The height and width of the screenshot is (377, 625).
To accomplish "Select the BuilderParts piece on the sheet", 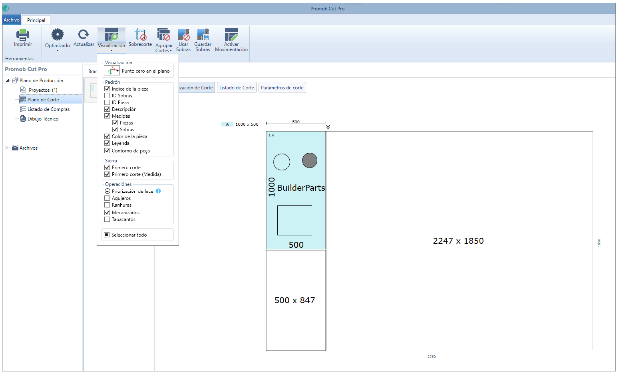I will pos(296,190).
